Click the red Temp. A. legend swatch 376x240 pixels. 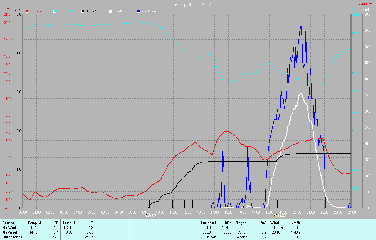click(27, 11)
